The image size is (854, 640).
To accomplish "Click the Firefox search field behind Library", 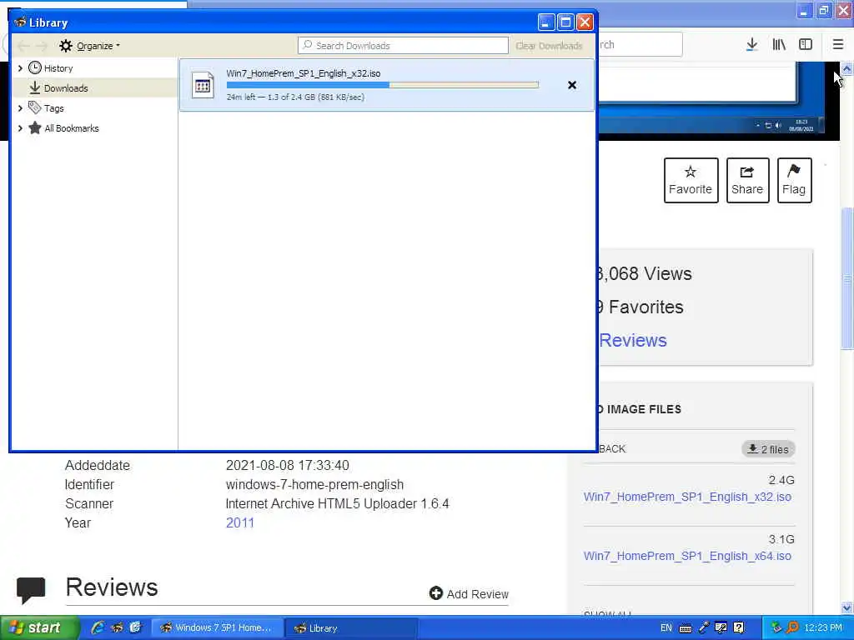I will (x=640, y=45).
